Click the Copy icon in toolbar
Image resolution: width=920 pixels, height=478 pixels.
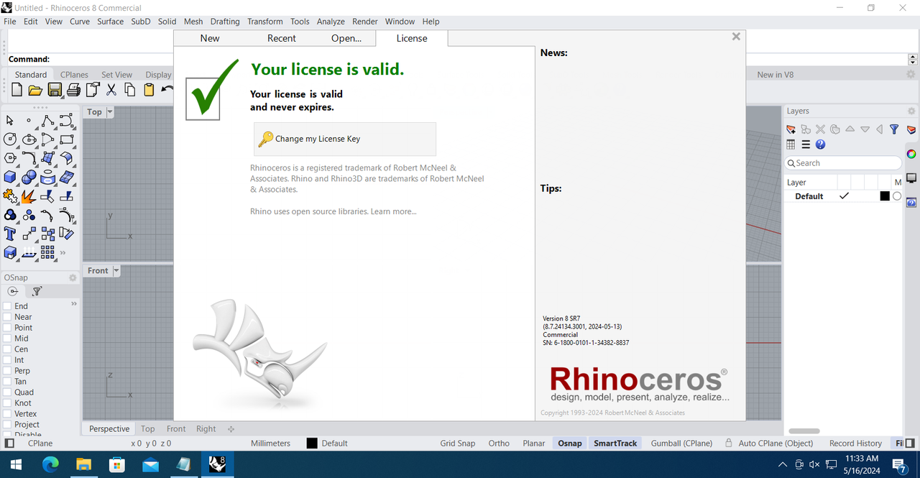[x=130, y=90]
